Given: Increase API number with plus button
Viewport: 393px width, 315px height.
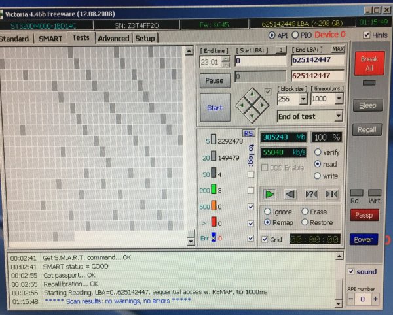Looking at the screenshot, I should [x=375, y=299].
